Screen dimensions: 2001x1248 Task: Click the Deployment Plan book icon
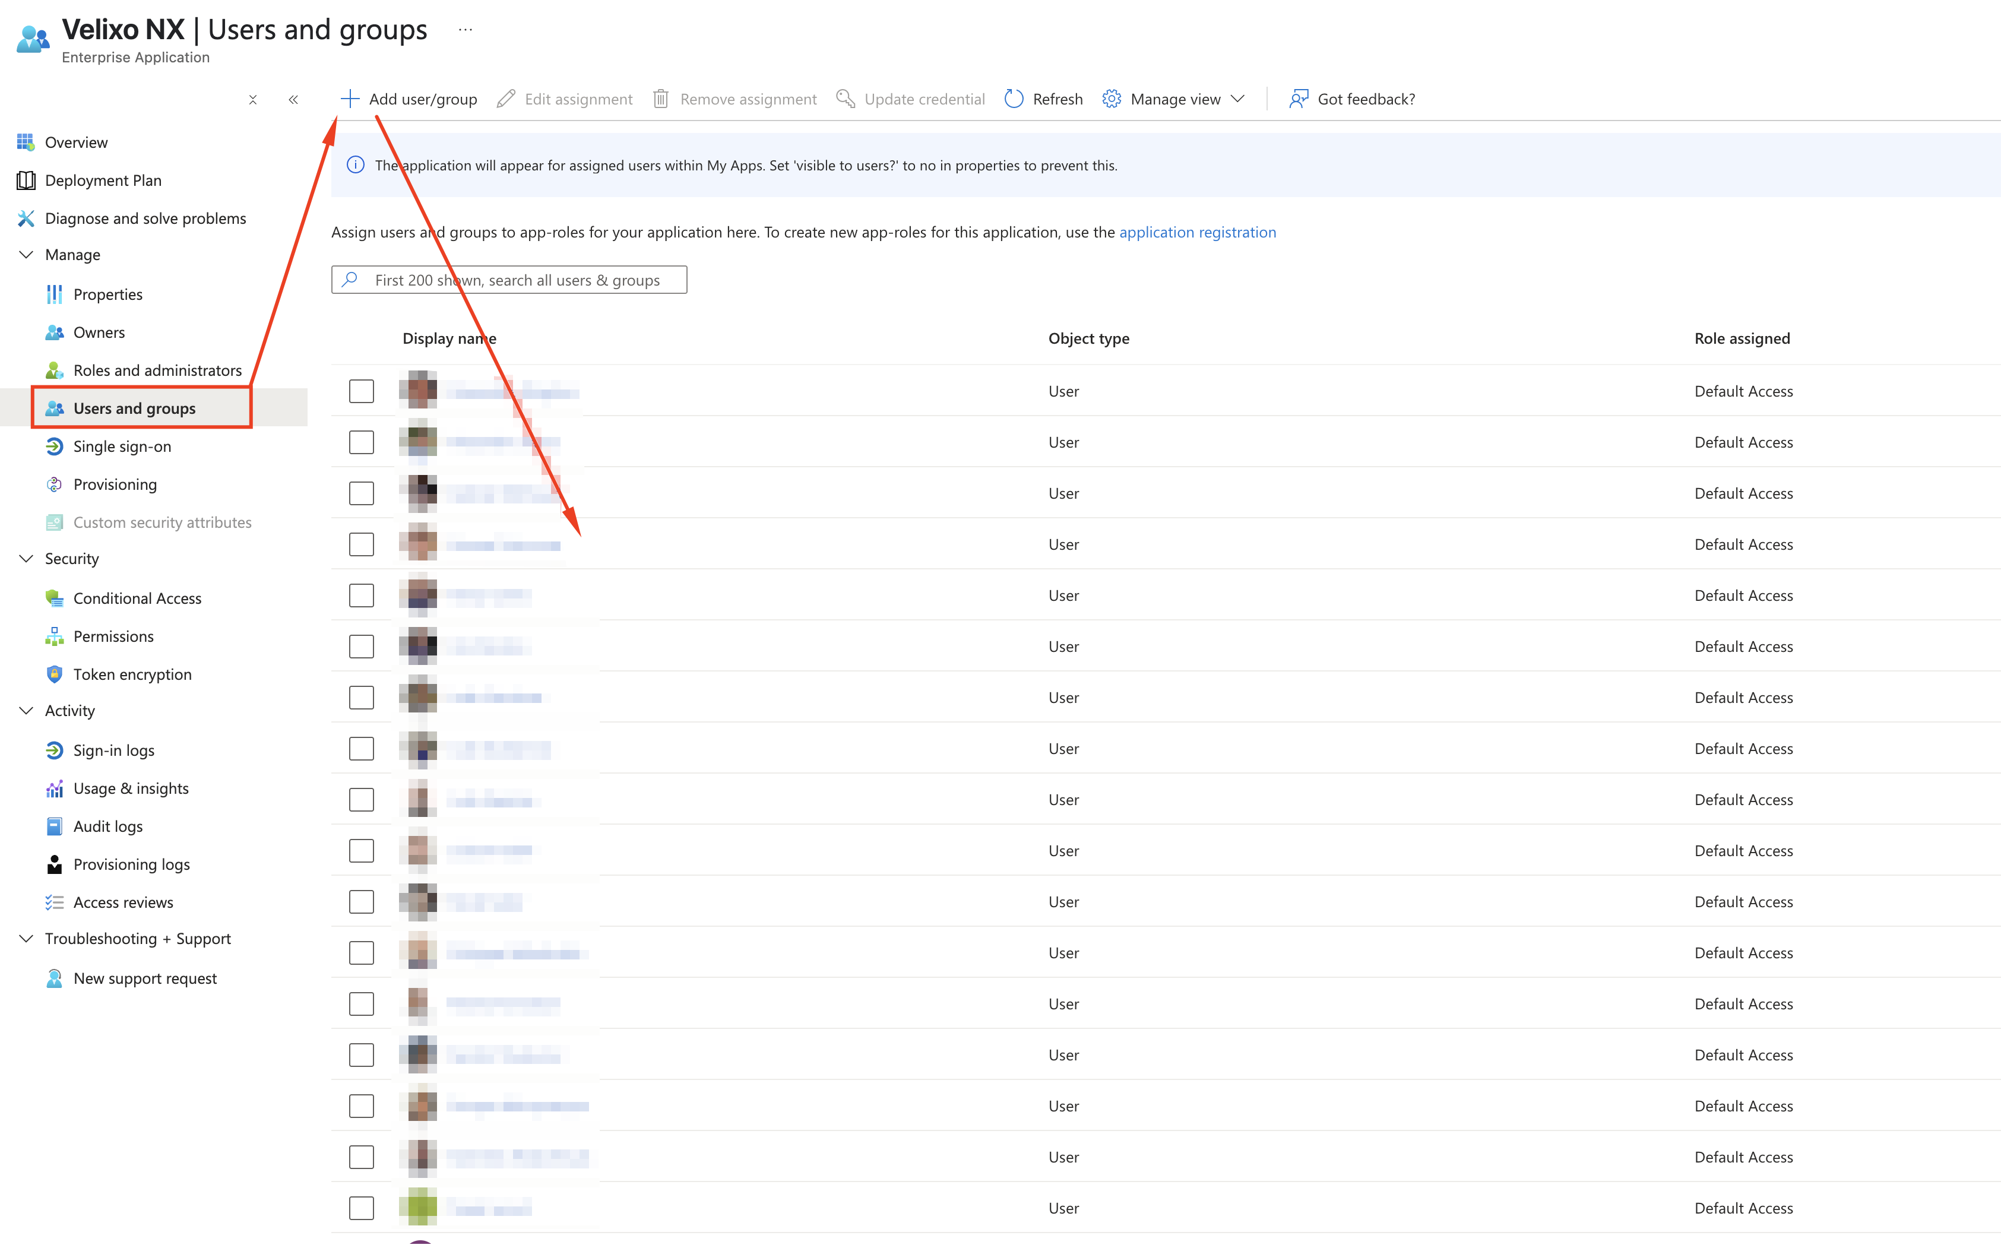[26, 180]
